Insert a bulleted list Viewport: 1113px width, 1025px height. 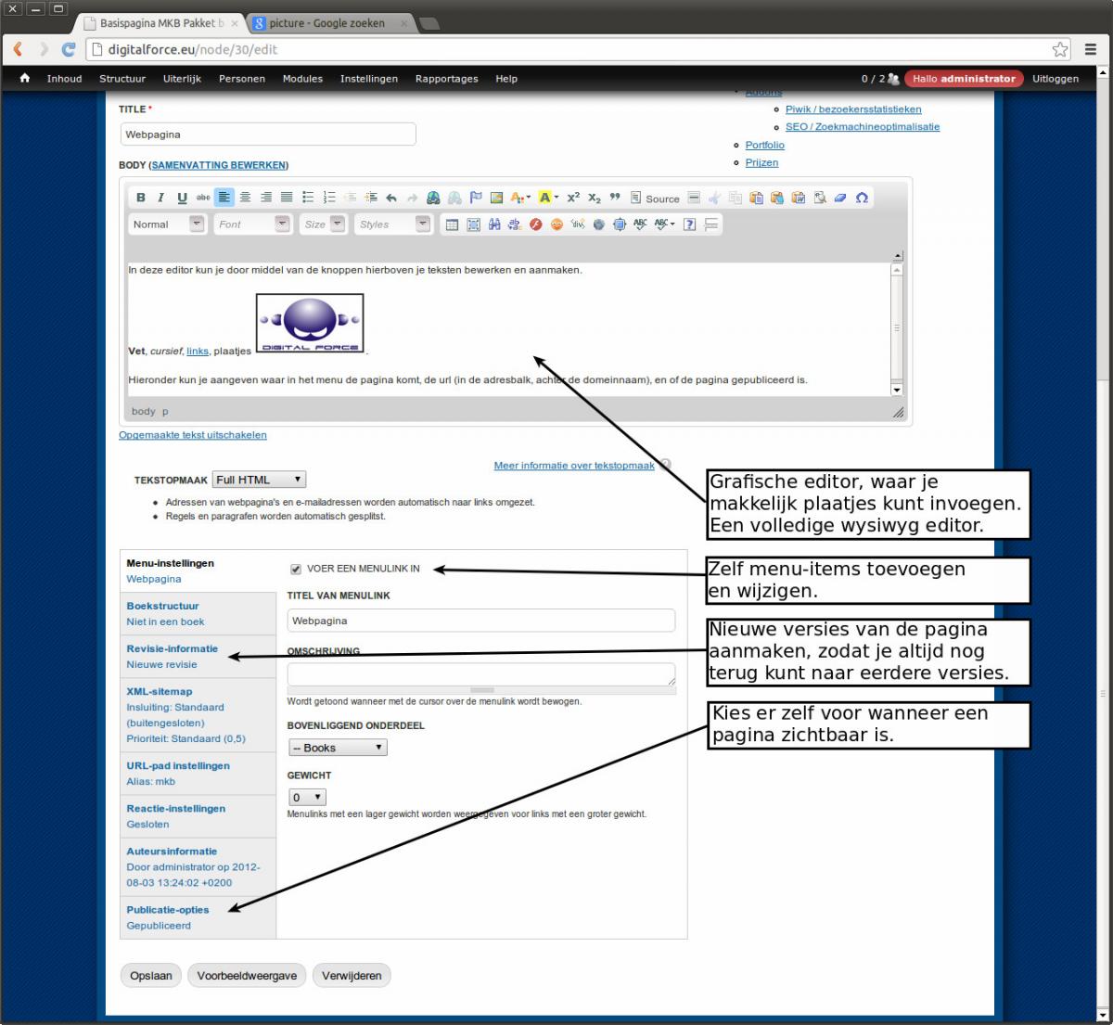308,198
